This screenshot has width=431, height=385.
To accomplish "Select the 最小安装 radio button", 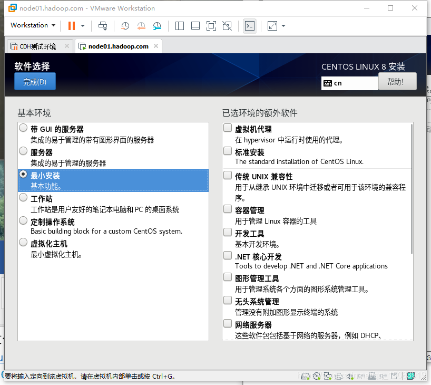I will (x=23, y=174).
